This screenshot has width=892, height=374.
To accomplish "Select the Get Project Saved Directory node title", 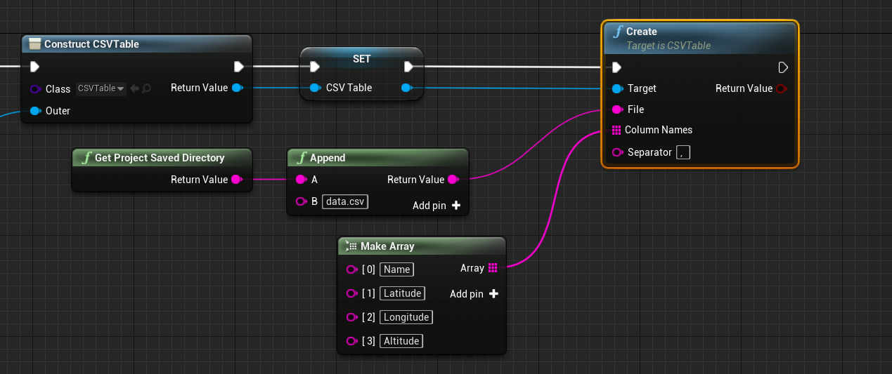I will [x=160, y=158].
